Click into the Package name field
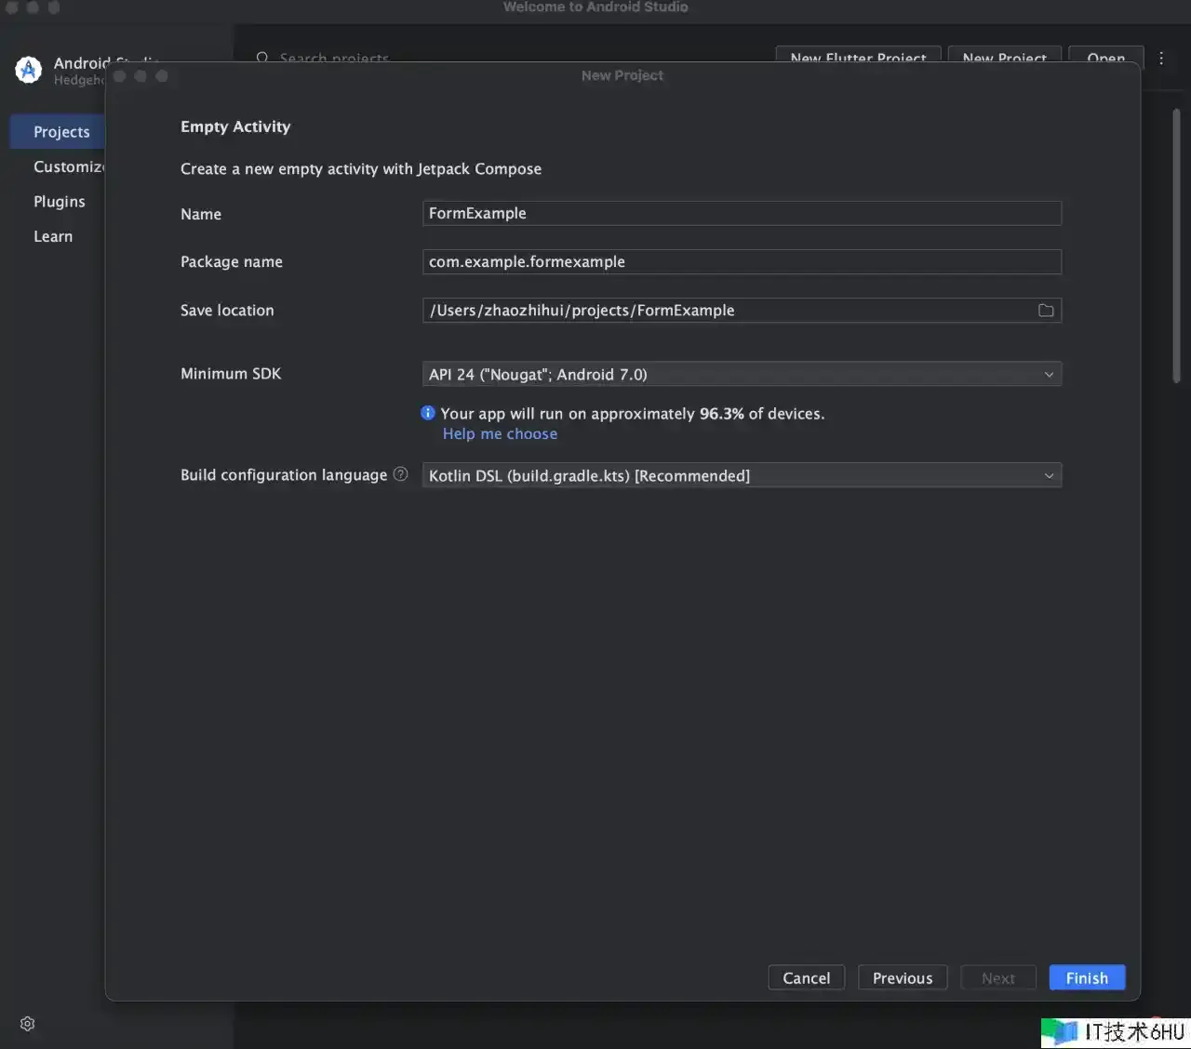Viewport: 1191px width, 1049px height. 741,261
